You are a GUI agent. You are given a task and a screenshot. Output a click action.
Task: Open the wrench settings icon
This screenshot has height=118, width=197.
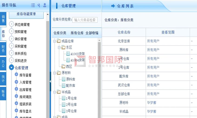(x=39, y=5)
